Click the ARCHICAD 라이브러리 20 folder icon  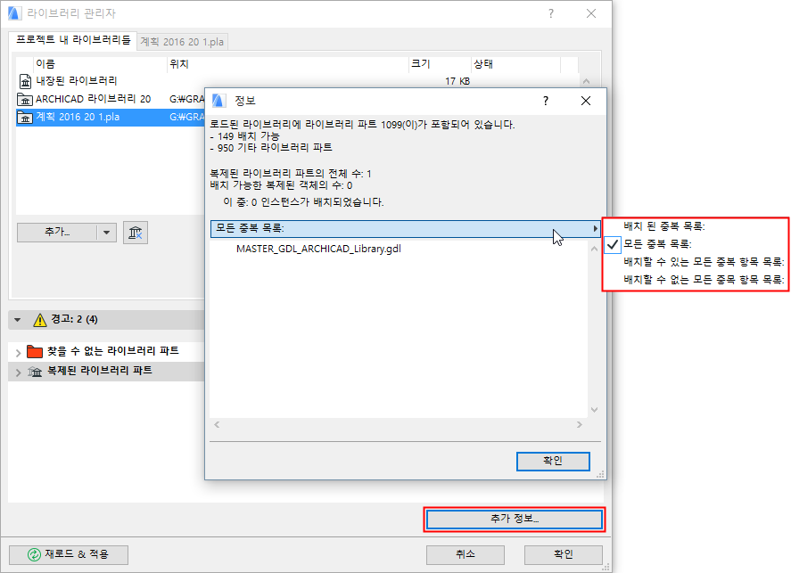[x=25, y=99]
